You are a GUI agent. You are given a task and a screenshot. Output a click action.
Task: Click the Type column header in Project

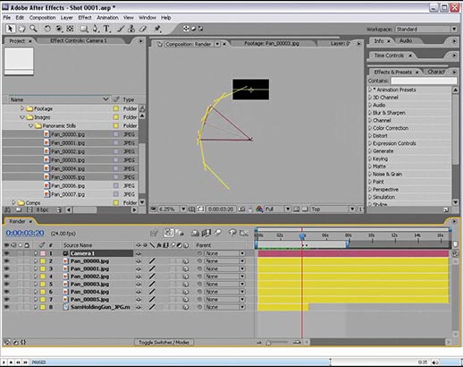[129, 99]
